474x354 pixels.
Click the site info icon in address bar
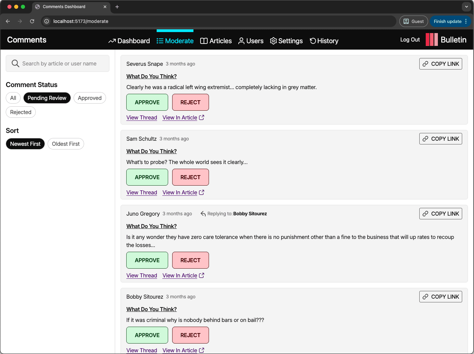point(47,21)
